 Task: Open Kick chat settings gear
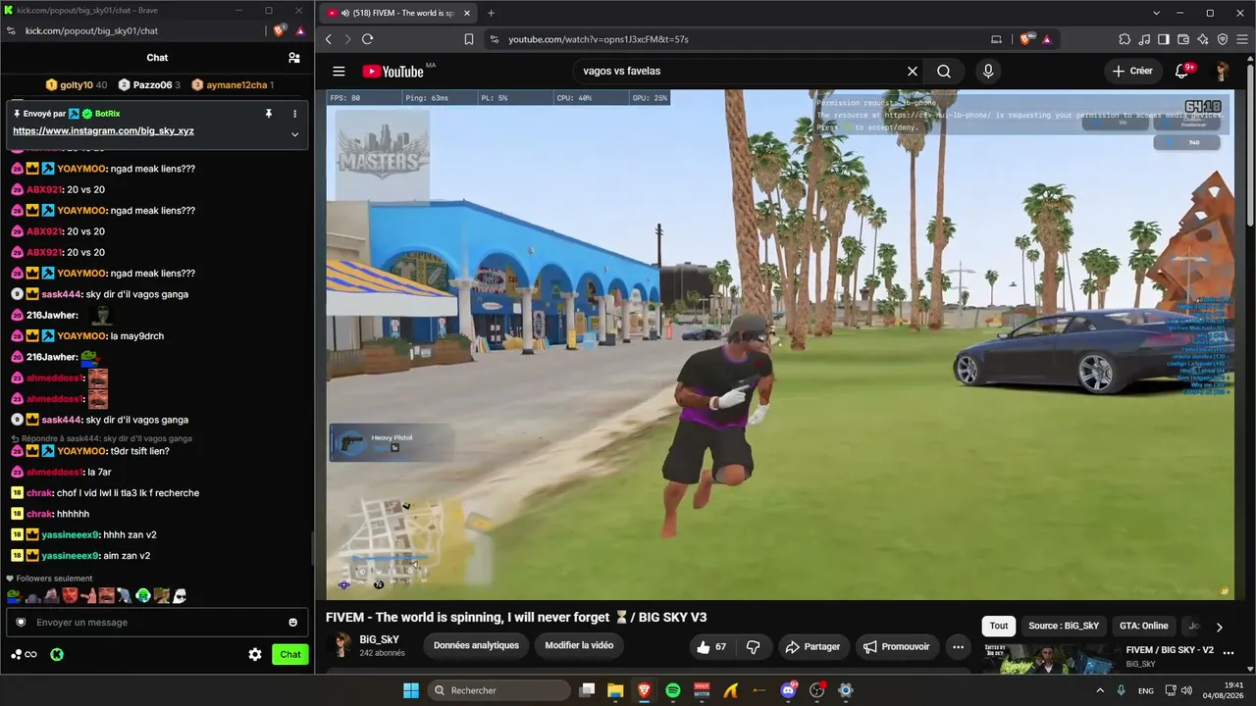tap(255, 654)
